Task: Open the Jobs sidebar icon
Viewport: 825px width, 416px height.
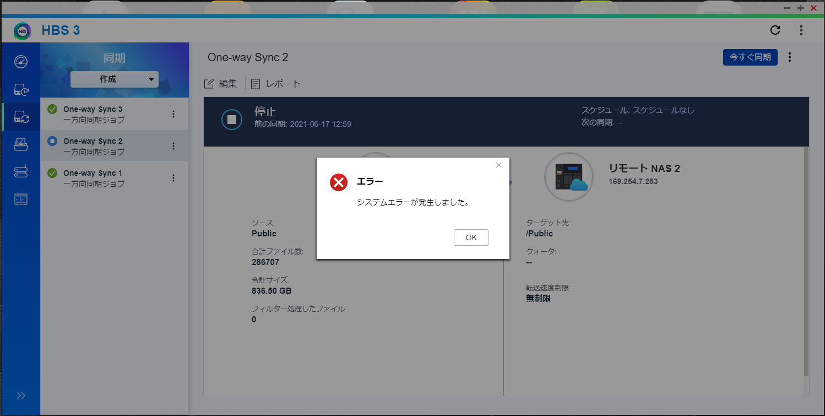Action: (21, 144)
